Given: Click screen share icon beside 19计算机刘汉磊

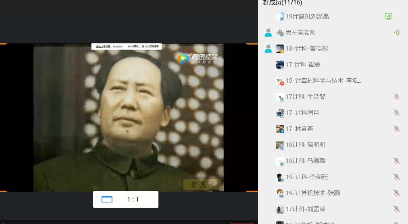Looking at the screenshot, I should click(388, 16).
